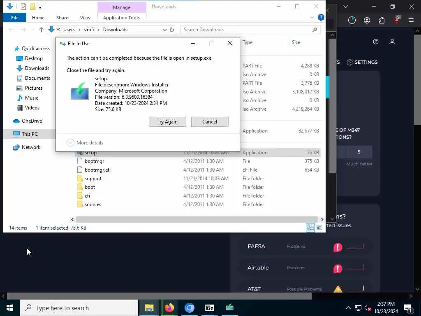Image resolution: width=421 pixels, height=316 pixels.
Task: Select rating 5 Much better on web page
Action: 359,152
